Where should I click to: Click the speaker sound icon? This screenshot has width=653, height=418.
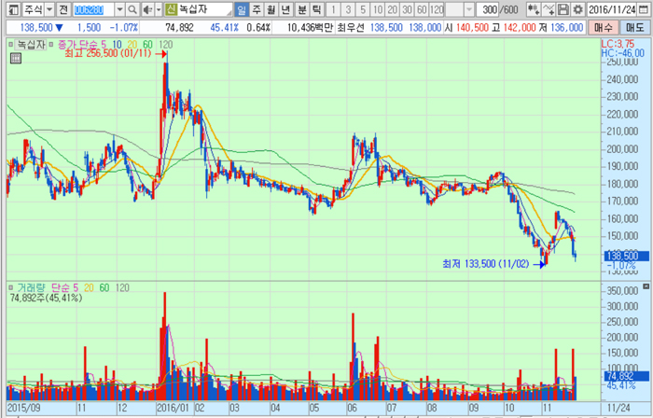146,9
